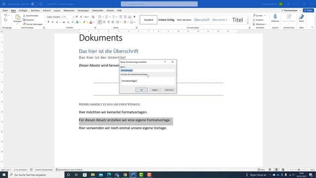Click the Undo arrow icon
Viewport: 316px width, 178px height.
pyautogui.click(x=5, y=15)
